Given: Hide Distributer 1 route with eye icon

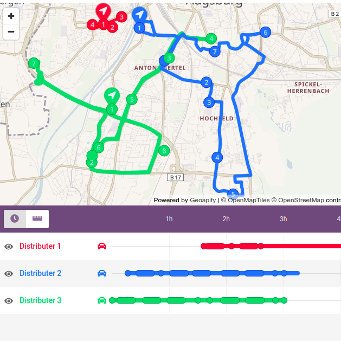Looking at the screenshot, I should [9, 247].
